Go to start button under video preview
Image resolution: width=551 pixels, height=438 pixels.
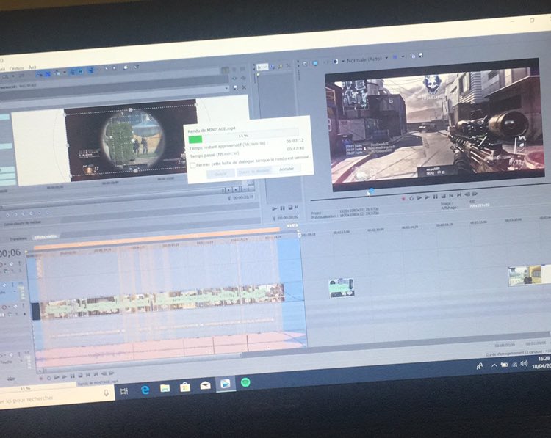451,195
